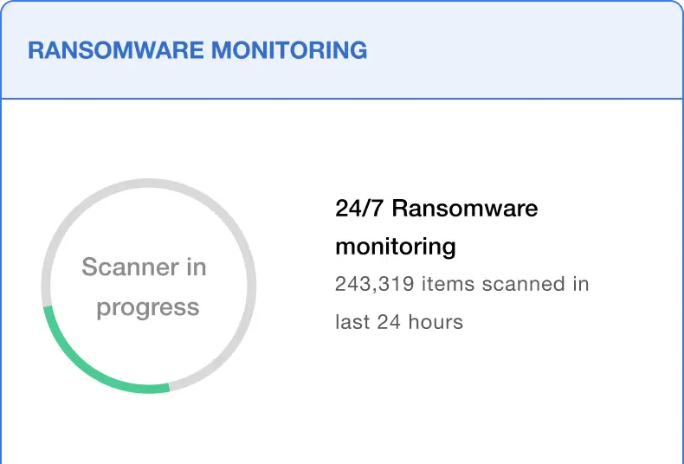Click the word Ransomware in the black heading
Image resolution: width=684 pixels, height=464 pixels.
point(470,209)
